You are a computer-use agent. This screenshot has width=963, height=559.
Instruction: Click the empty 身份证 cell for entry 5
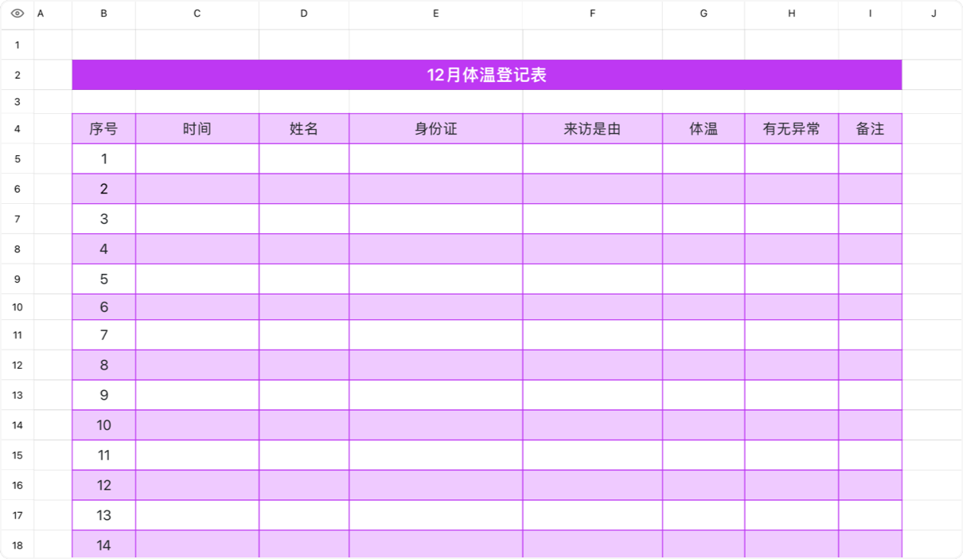[436, 279]
